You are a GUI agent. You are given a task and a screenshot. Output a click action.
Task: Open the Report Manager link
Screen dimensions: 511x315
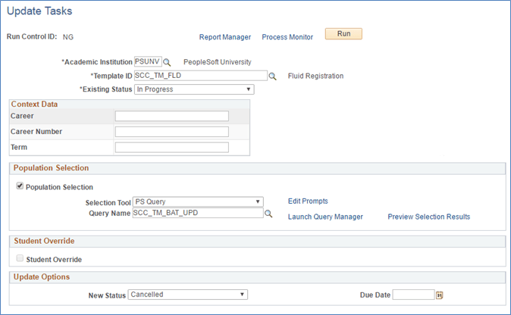click(x=225, y=37)
